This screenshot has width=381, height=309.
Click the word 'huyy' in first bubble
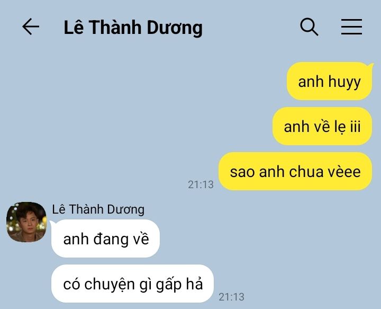344,82
